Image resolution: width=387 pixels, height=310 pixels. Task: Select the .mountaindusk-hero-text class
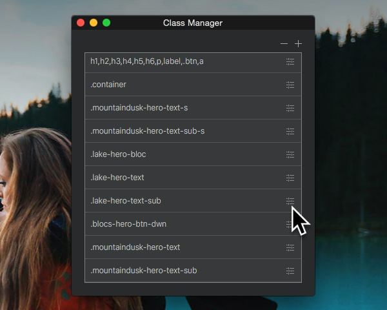[x=193, y=247]
